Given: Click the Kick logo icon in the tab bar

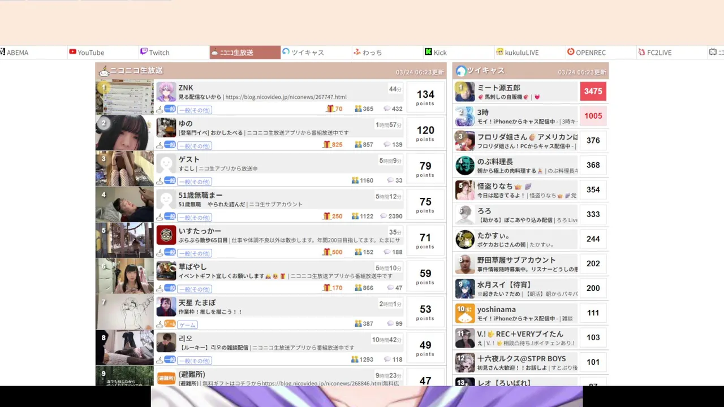Looking at the screenshot, I should (x=428, y=52).
